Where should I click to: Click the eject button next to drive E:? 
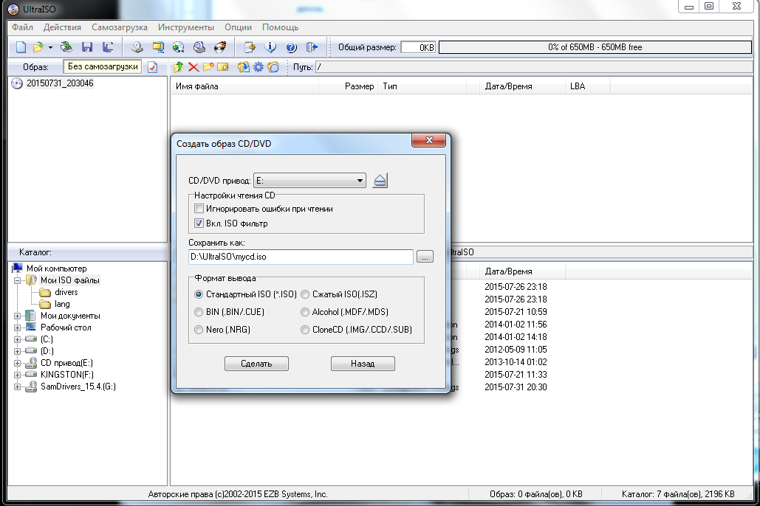tap(380, 181)
